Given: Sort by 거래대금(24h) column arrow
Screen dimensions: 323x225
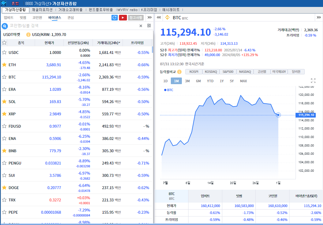Looking at the screenshot, I should [x=119, y=43].
